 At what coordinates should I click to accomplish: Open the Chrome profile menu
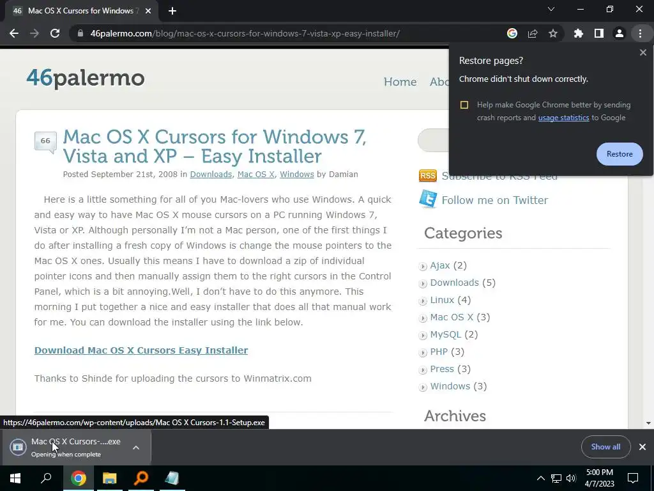tap(619, 33)
